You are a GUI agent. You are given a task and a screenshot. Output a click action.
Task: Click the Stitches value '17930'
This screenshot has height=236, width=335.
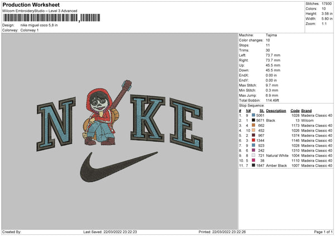(x=327, y=4)
